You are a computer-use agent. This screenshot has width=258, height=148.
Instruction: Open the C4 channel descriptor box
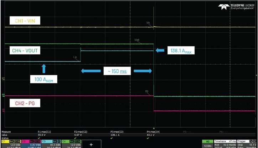point(71,144)
